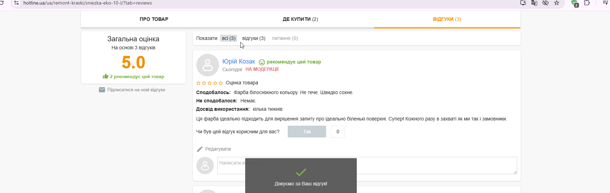610x193 pixels.
Task: Click the pencil edit icon
Action: (199, 149)
